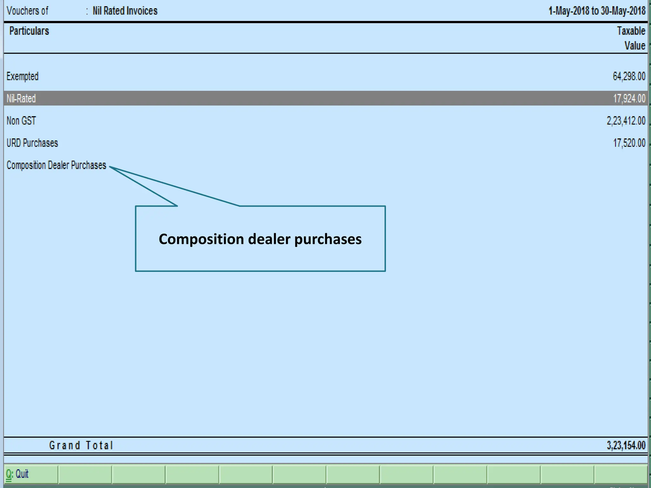This screenshot has width=651, height=488.
Task: Click the grand total amount 3,23,154.00
Action: [626, 445]
